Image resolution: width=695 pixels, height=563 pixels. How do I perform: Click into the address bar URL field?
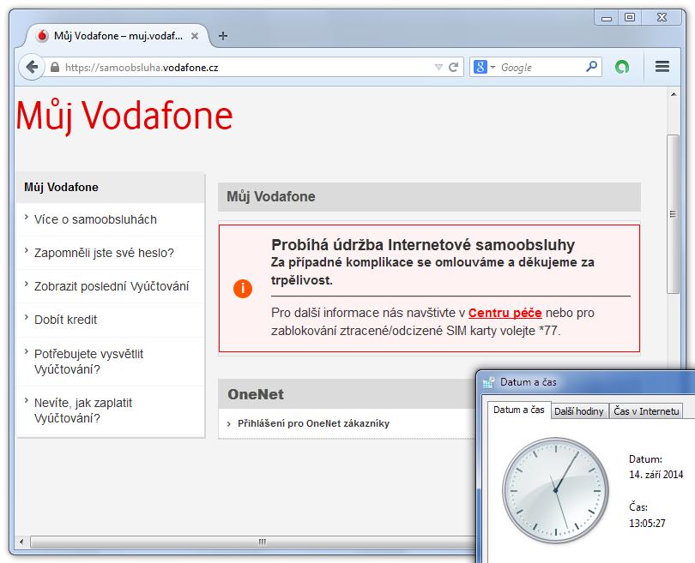240,67
